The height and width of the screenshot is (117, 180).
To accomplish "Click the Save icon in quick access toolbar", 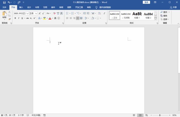I will (4, 2).
